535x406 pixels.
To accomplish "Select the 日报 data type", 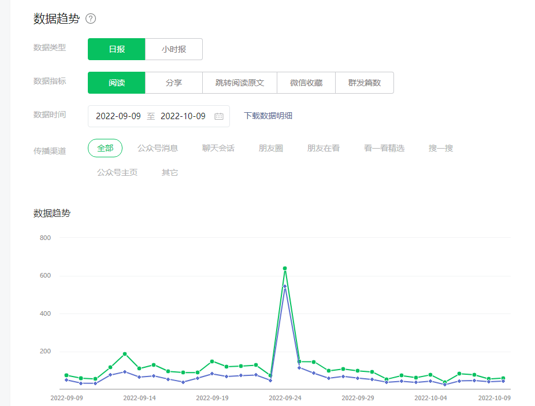I will 116,49.
